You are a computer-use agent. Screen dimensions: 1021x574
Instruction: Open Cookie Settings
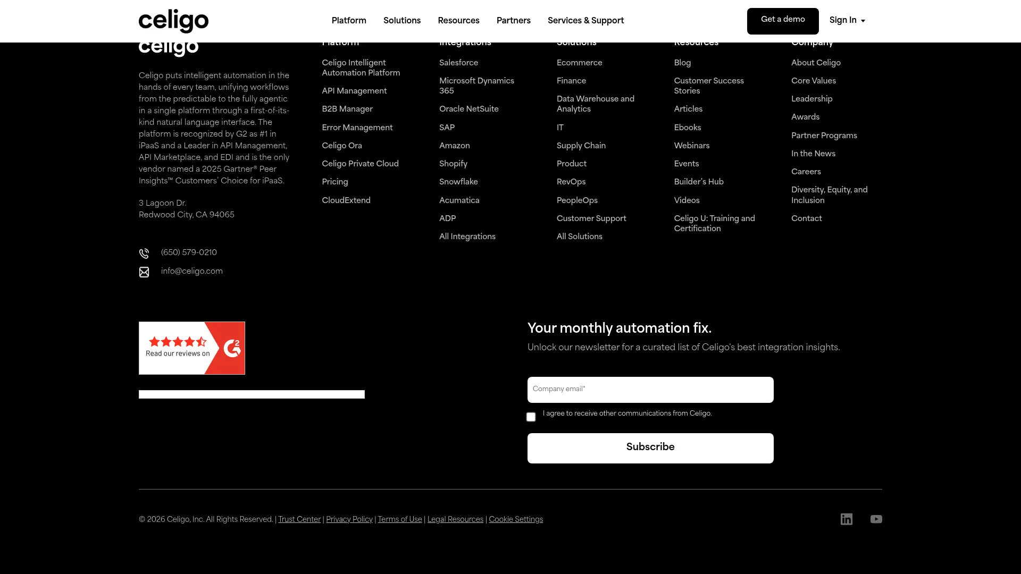tap(516, 520)
